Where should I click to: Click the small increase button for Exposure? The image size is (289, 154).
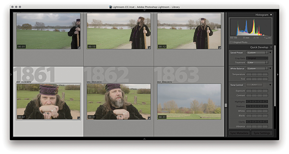coord(260,91)
